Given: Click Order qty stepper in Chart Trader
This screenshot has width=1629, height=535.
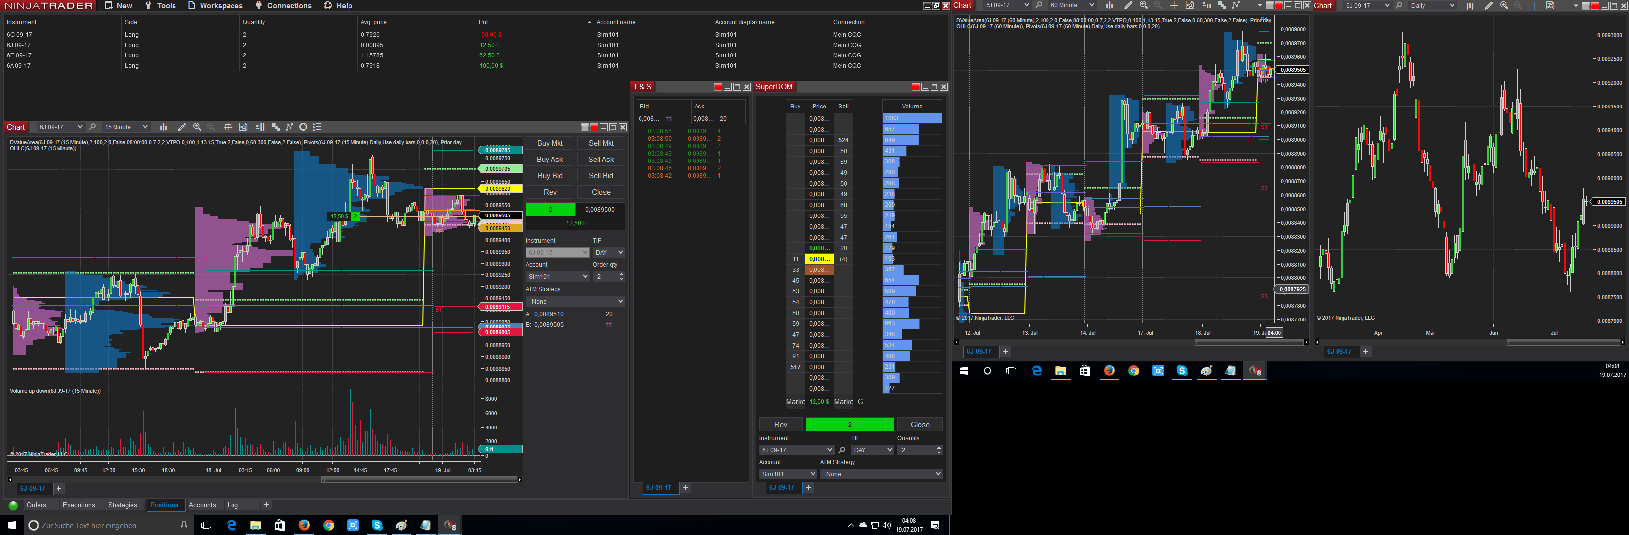Looking at the screenshot, I should coord(621,276).
